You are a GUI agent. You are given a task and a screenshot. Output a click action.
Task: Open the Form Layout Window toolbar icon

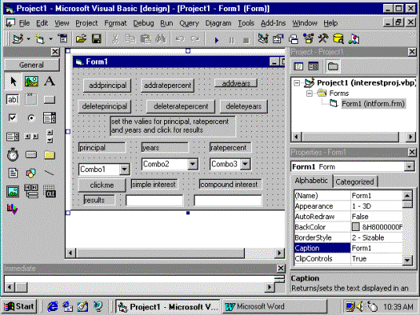point(294,39)
